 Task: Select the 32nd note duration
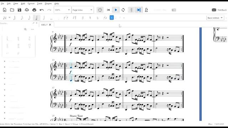pos(15,18)
